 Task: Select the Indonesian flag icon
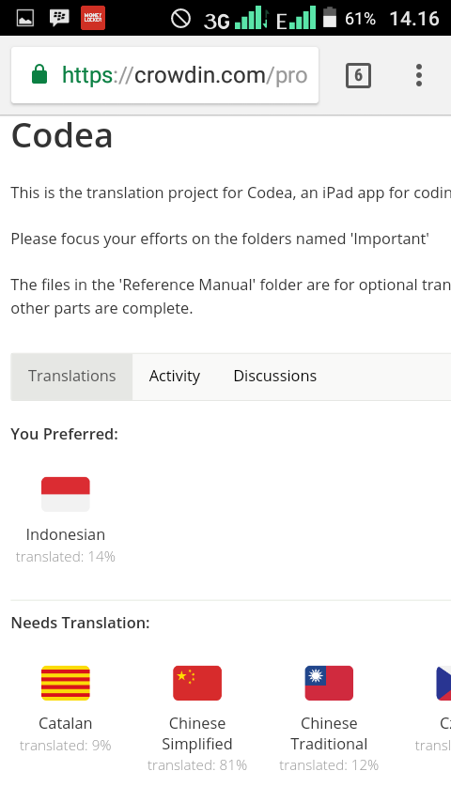66,494
